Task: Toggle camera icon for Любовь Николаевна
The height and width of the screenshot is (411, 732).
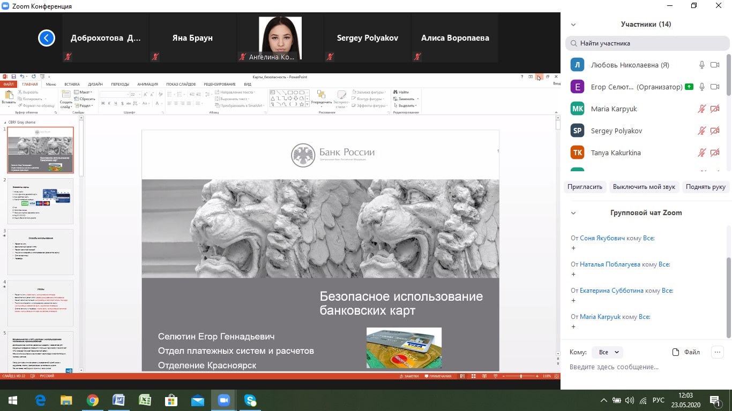Action: pyautogui.click(x=715, y=65)
